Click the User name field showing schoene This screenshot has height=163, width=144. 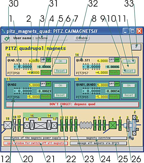click(51, 38)
